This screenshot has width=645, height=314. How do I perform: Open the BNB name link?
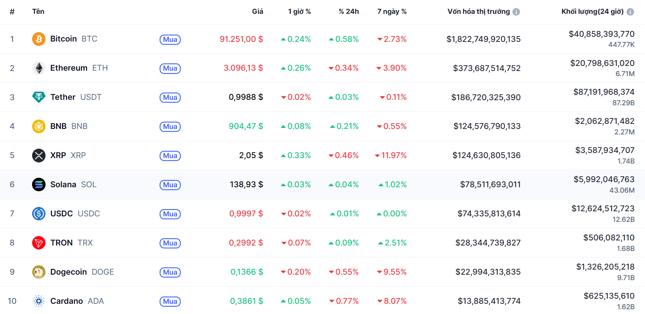[x=69, y=126]
